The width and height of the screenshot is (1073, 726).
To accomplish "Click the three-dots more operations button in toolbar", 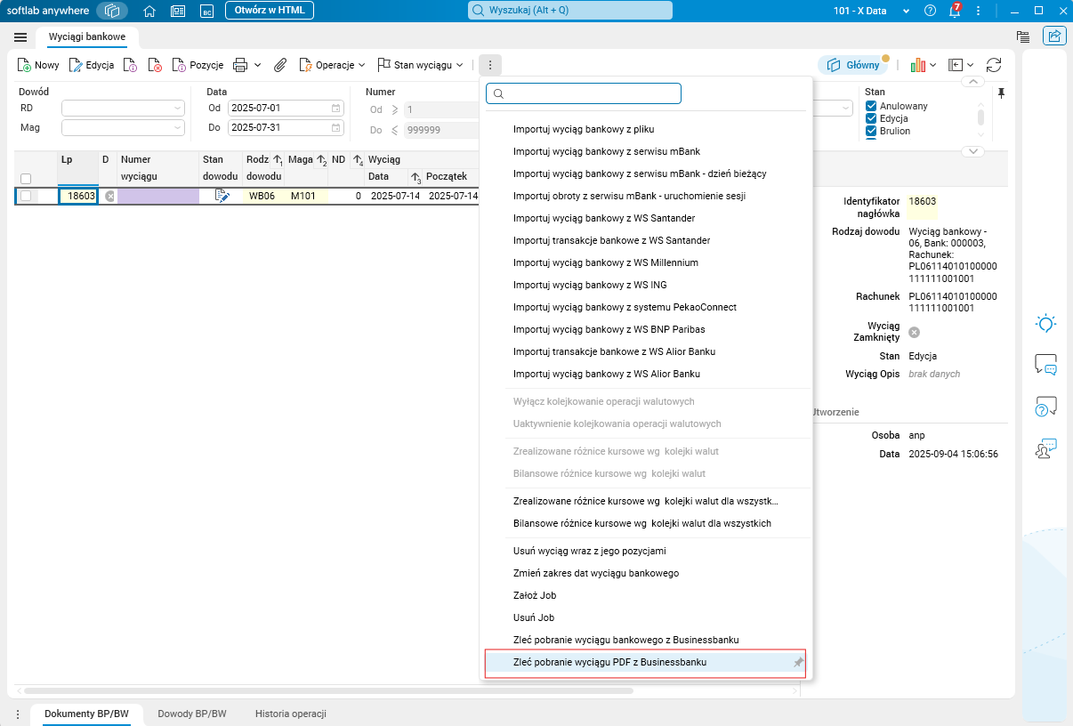I will pyautogui.click(x=490, y=65).
